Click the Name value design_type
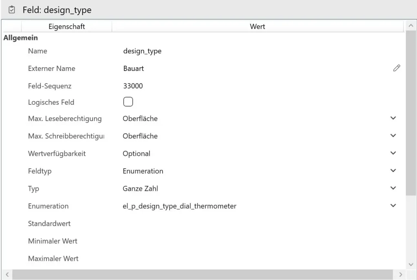 142,51
